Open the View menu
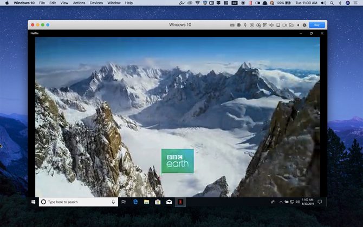This screenshot has height=227, width=363. click(x=64, y=3)
